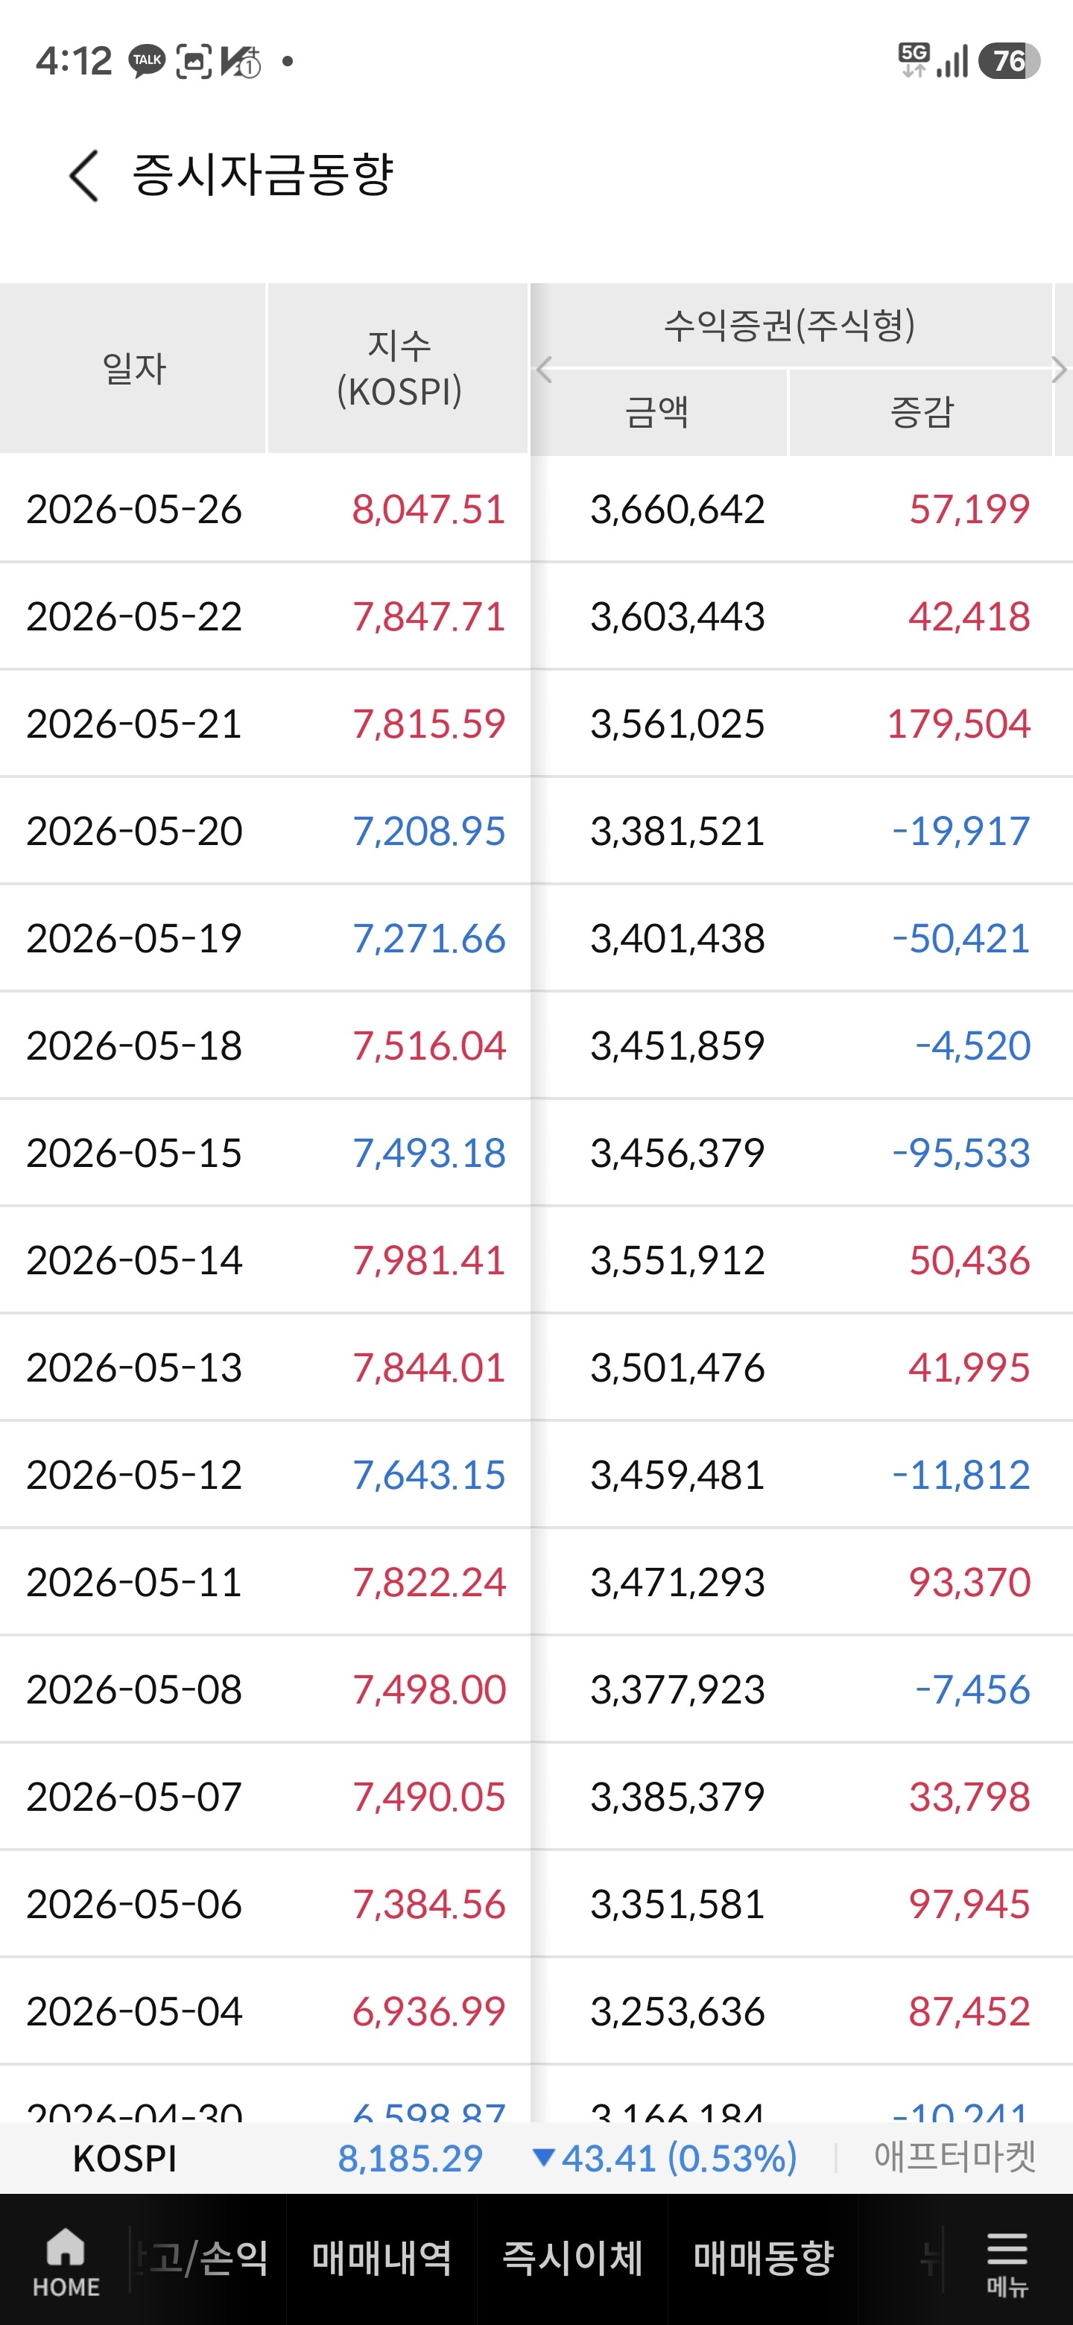This screenshot has width=1073, height=2325.
Task: Tap the KakaoTalk notification icon in status bar
Action: 147,61
